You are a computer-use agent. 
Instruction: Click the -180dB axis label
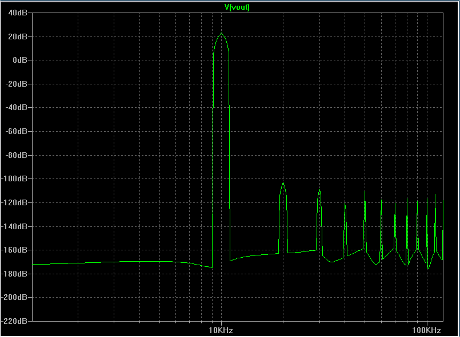click(x=14, y=274)
